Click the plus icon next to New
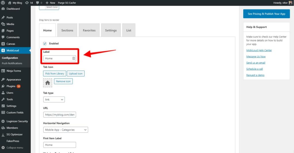The height and width of the screenshot is (153, 294). point(47,3)
